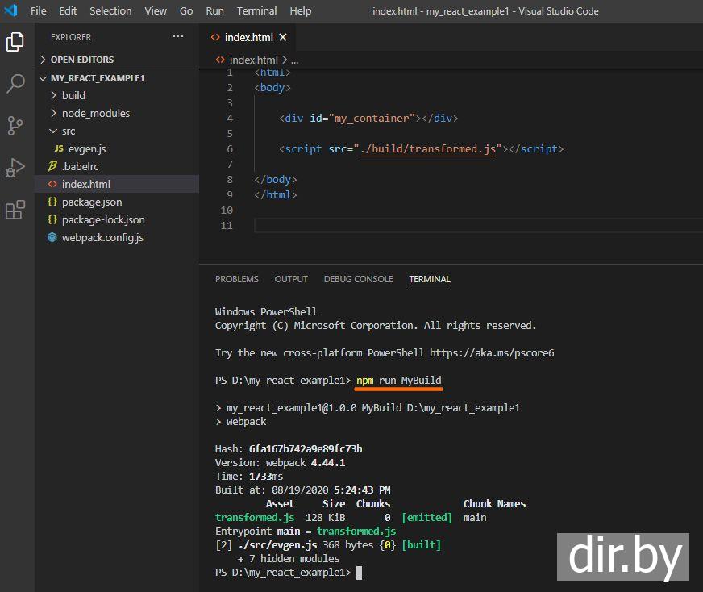Click the index.html breadcrumb

pos(252,60)
